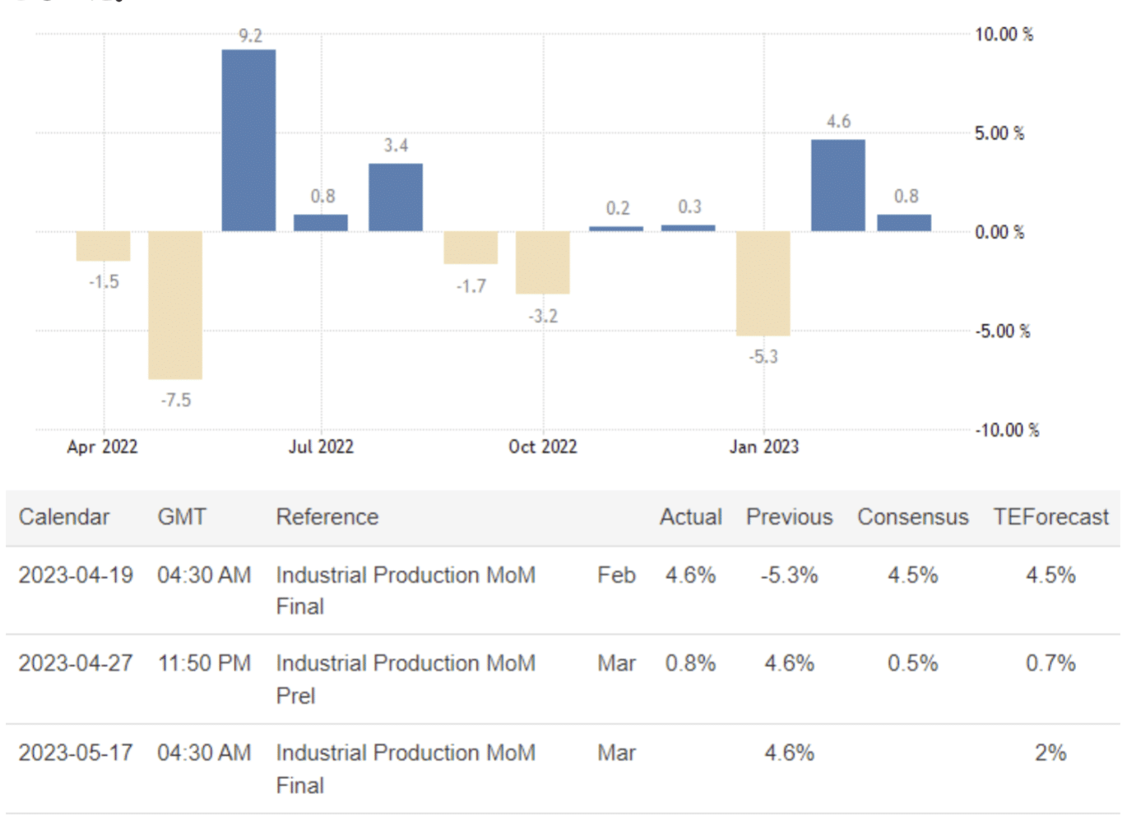Select the -1.7 beige bar

coord(471,248)
